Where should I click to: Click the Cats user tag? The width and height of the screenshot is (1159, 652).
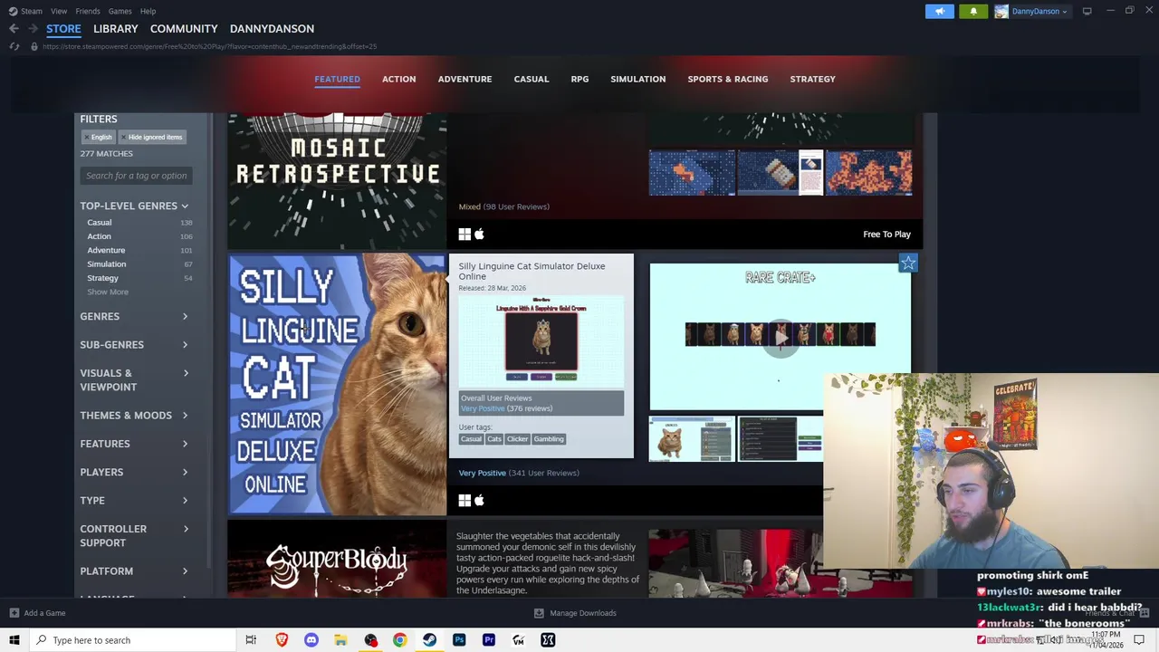point(494,439)
